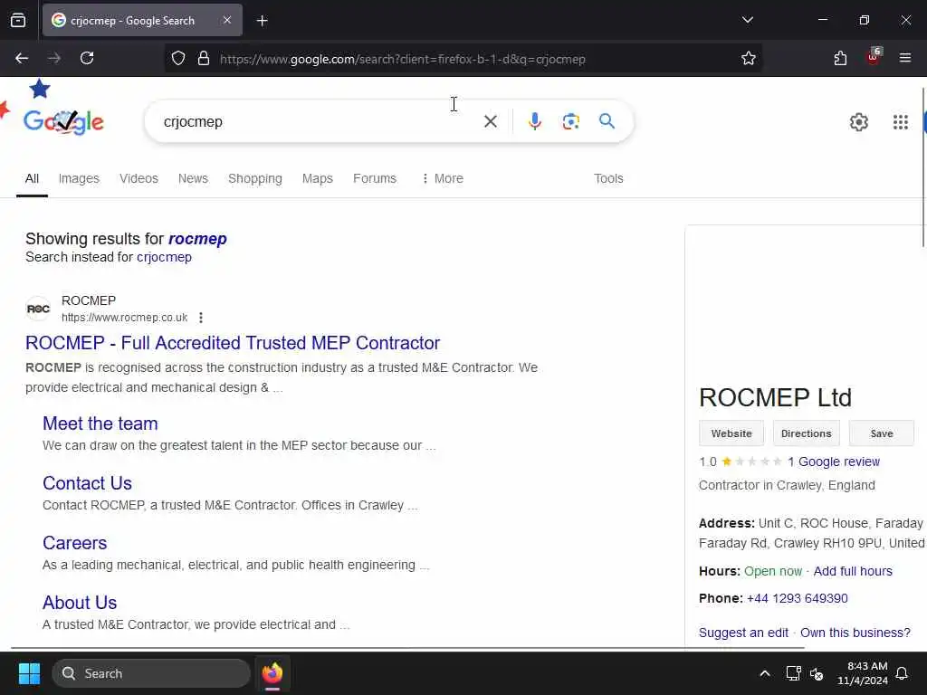
Task: Click the corrected rocmep results link
Action: coord(197,239)
